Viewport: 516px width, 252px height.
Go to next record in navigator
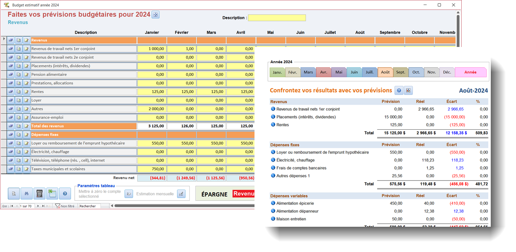pyautogui.click(x=38, y=206)
